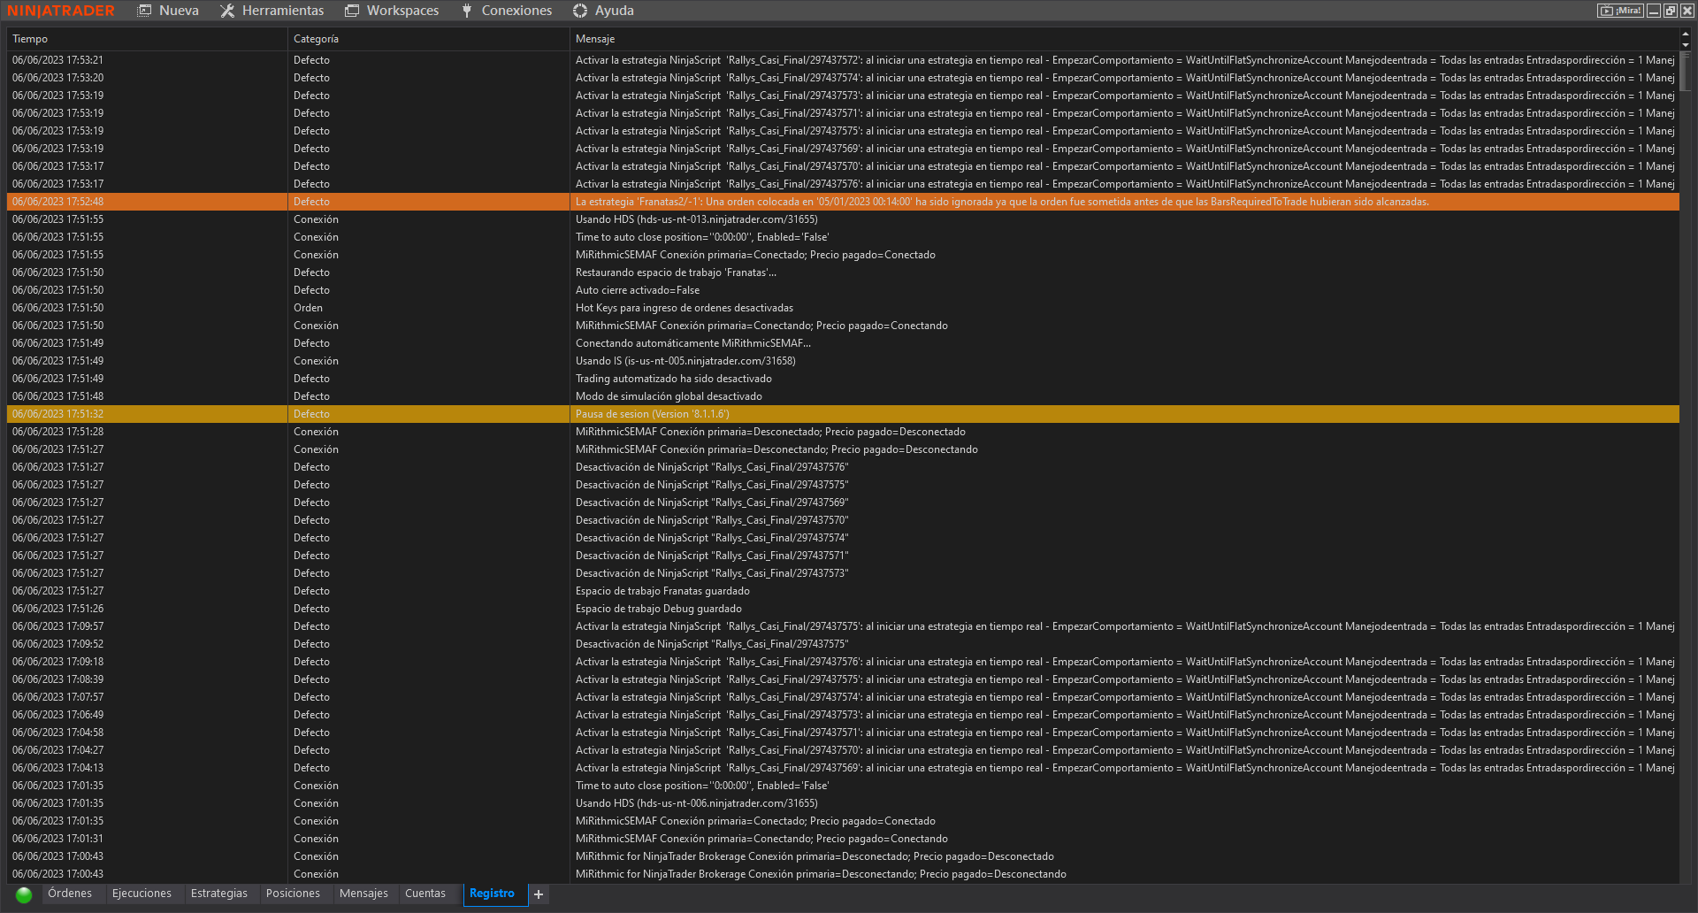Image resolution: width=1698 pixels, height=913 pixels.
Task: Click timestamp 06/06/2023 17:01:31
Action: tap(57, 839)
